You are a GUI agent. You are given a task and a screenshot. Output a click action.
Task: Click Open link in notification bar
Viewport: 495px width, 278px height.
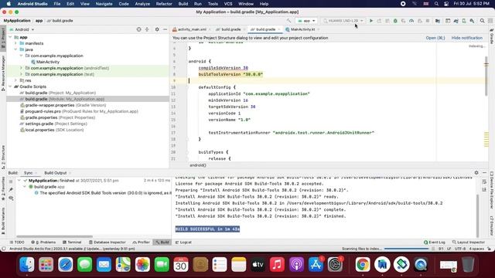pyautogui.click(x=435, y=38)
